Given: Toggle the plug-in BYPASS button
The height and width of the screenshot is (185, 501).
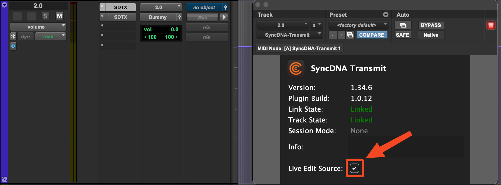Looking at the screenshot, I should [431, 25].
